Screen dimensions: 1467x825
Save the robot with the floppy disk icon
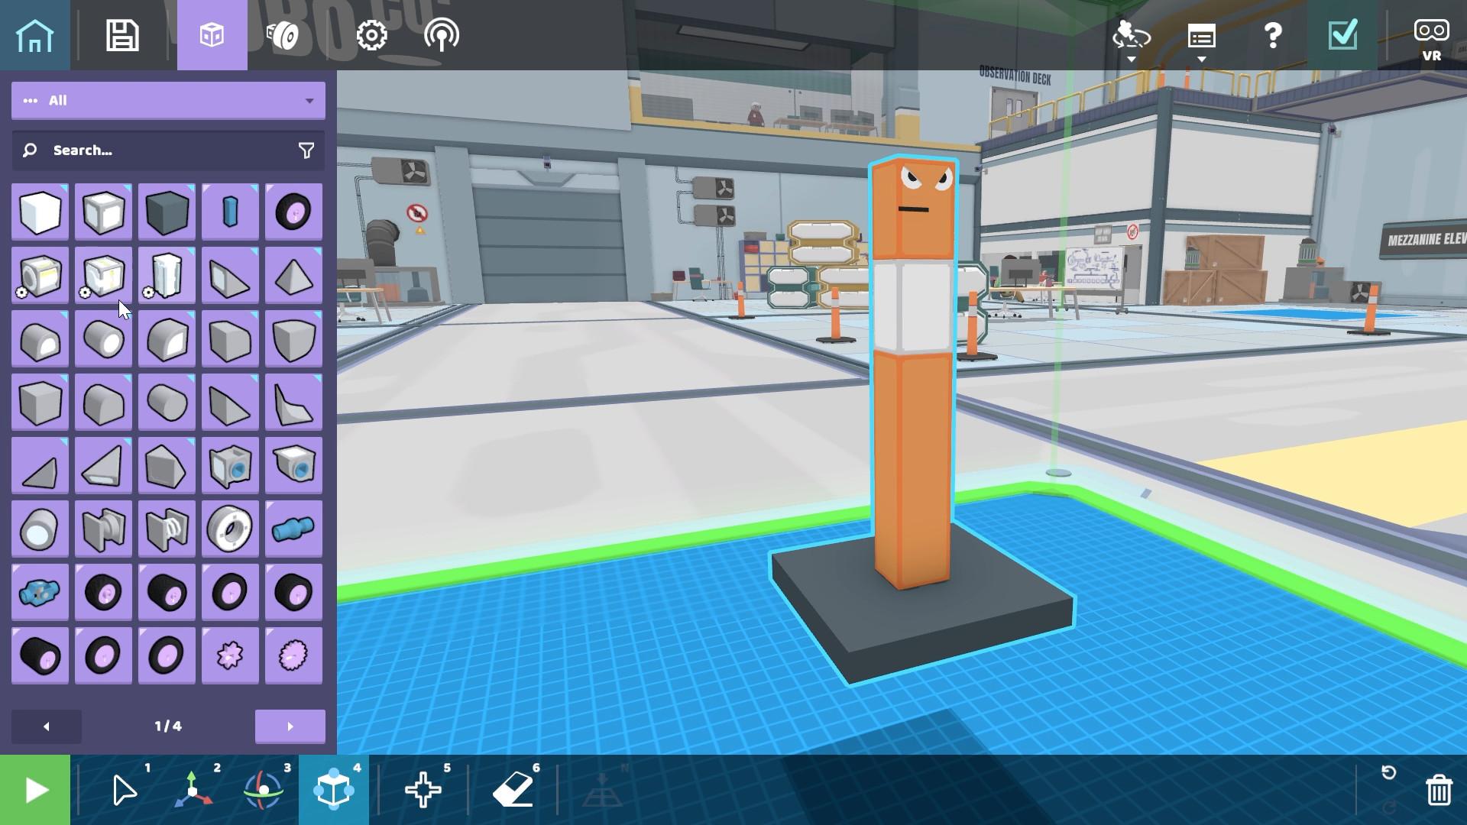click(x=122, y=35)
